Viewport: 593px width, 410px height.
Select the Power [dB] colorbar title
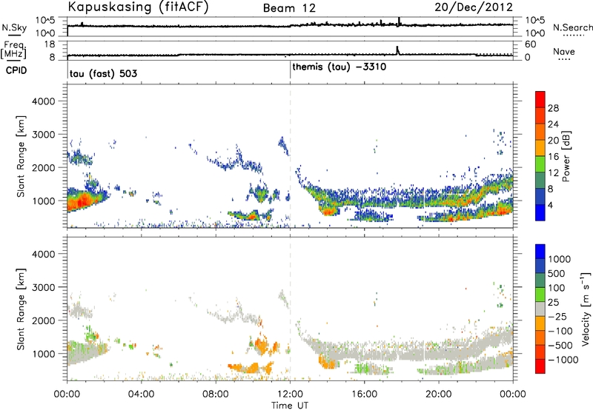(x=566, y=156)
